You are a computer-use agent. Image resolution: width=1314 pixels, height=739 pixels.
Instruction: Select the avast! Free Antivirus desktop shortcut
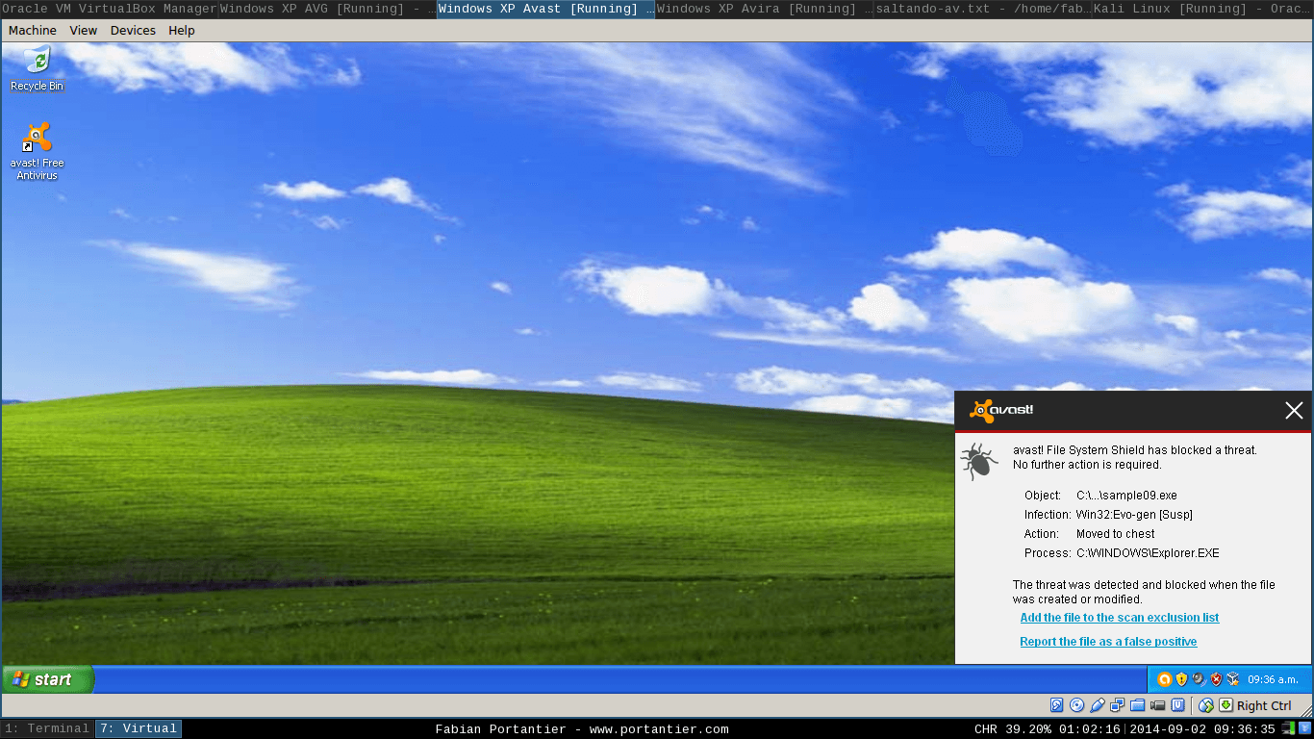(37, 151)
